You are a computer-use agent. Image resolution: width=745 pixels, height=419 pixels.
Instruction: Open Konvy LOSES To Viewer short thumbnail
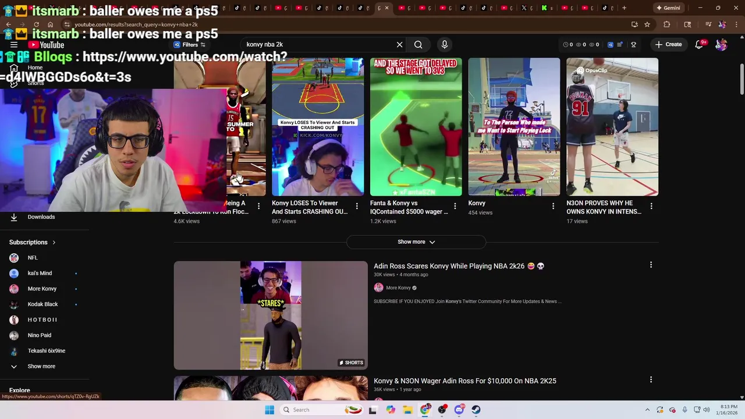click(318, 127)
